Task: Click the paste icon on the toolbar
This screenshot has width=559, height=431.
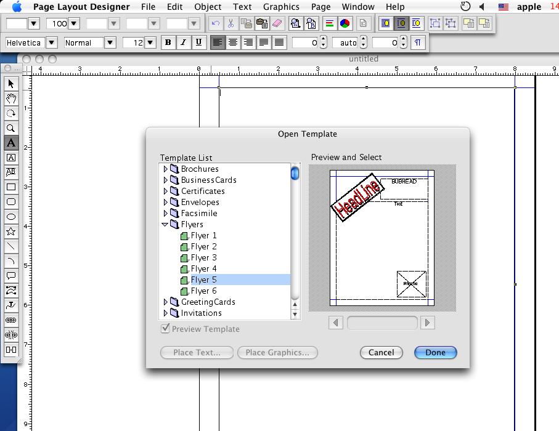Action: point(261,23)
